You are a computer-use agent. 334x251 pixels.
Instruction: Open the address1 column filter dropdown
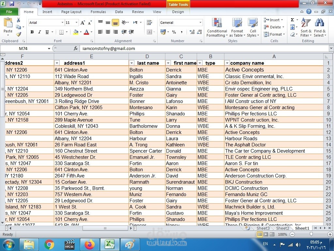coord(57,63)
